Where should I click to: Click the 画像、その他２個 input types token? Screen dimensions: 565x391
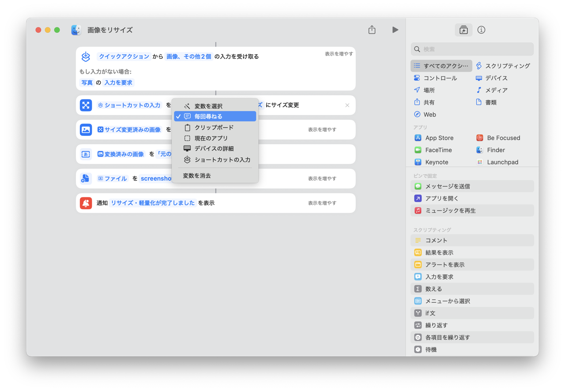[x=189, y=56]
